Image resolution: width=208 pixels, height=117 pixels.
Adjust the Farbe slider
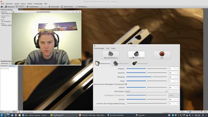(147, 81)
